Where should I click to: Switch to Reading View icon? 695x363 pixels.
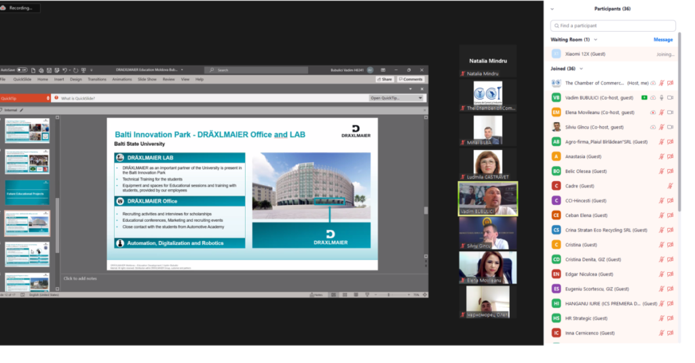coord(356,294)
